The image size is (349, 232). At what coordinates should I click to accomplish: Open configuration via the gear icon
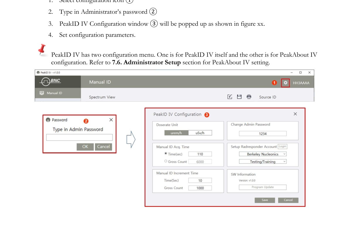pos(285,83)
